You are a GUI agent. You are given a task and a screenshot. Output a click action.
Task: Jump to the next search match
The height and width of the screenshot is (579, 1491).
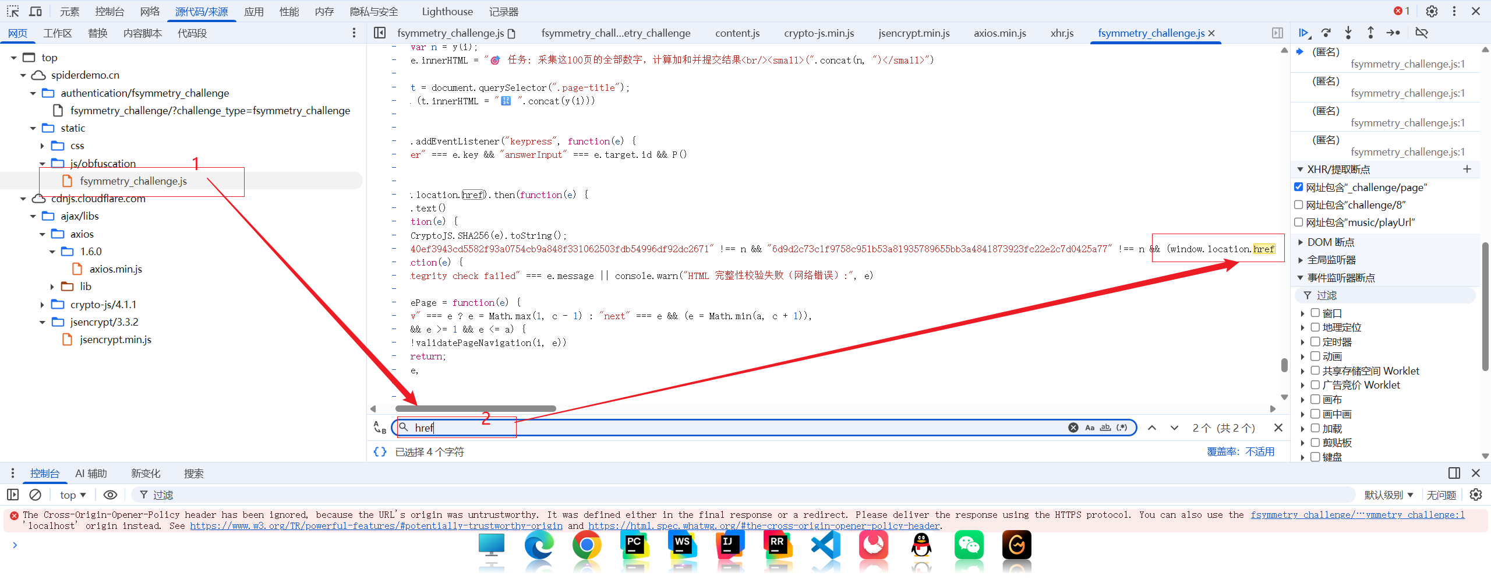1174,428
